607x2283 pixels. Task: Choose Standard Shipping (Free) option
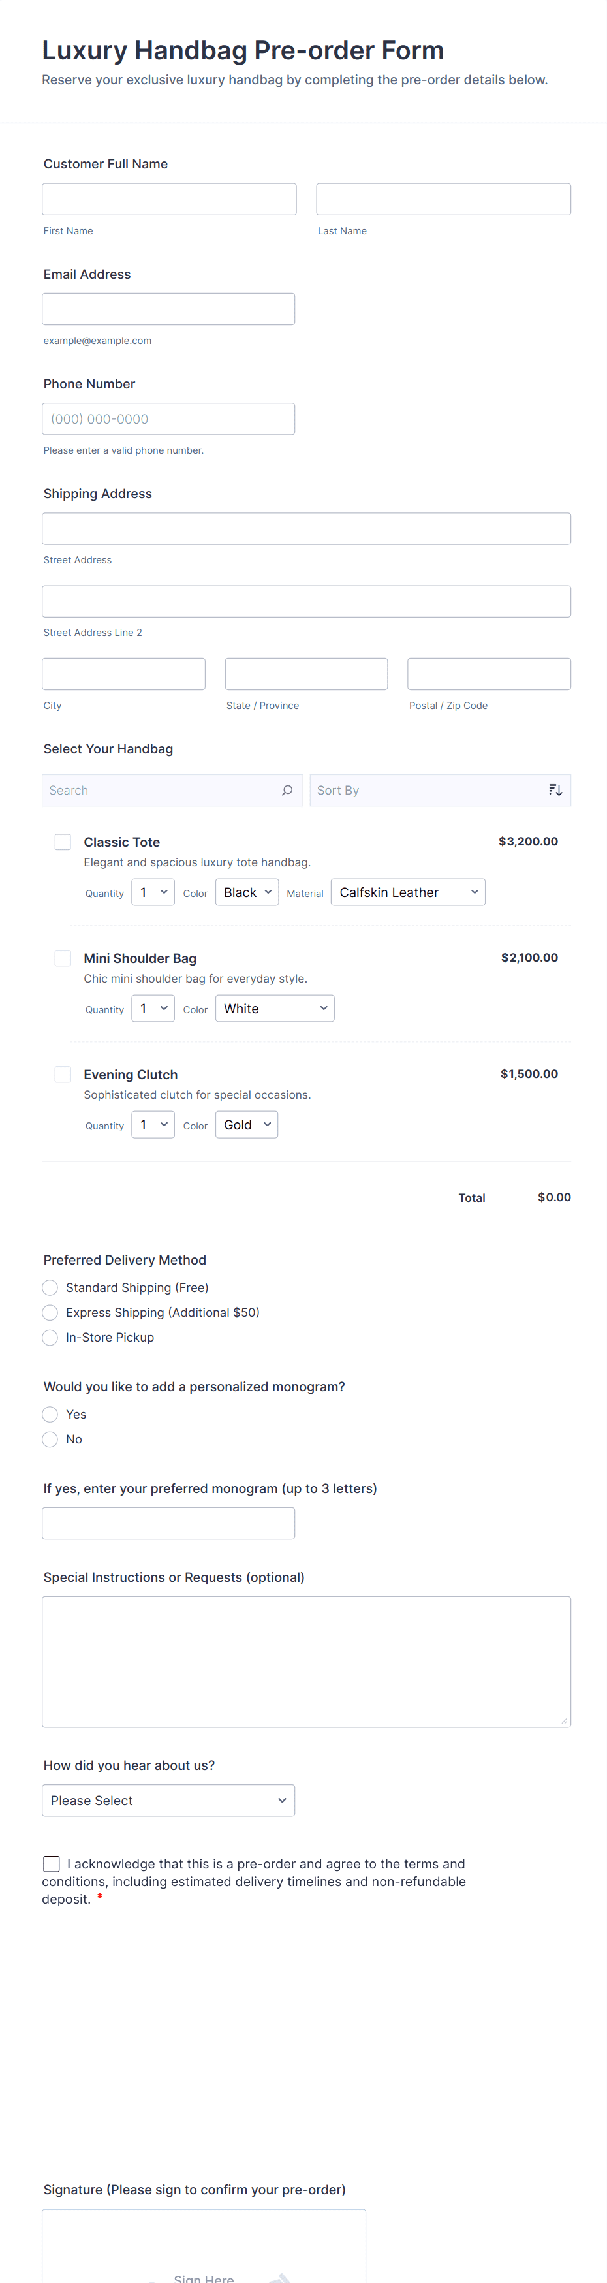50,1287
